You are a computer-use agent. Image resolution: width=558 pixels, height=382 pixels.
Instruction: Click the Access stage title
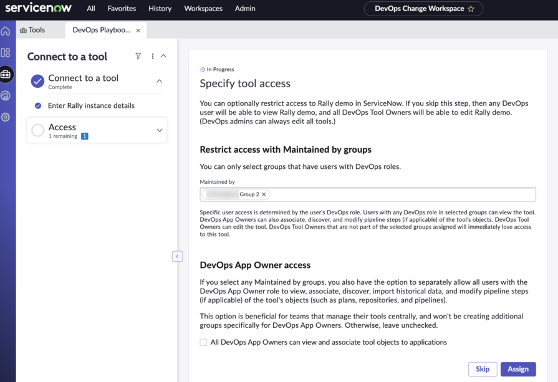click(x=62, y=127)
